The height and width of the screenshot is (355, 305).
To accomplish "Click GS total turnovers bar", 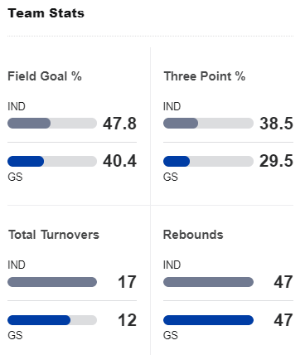I will [x=52, y=320].
